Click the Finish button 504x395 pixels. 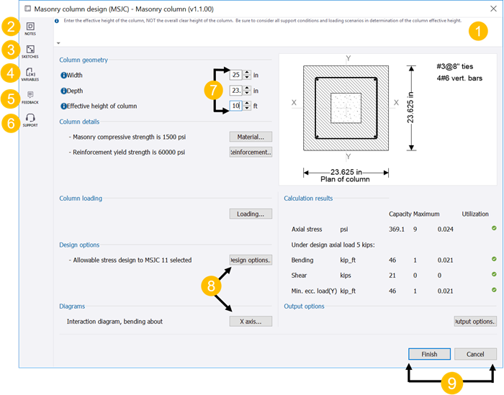pos(429,354)
